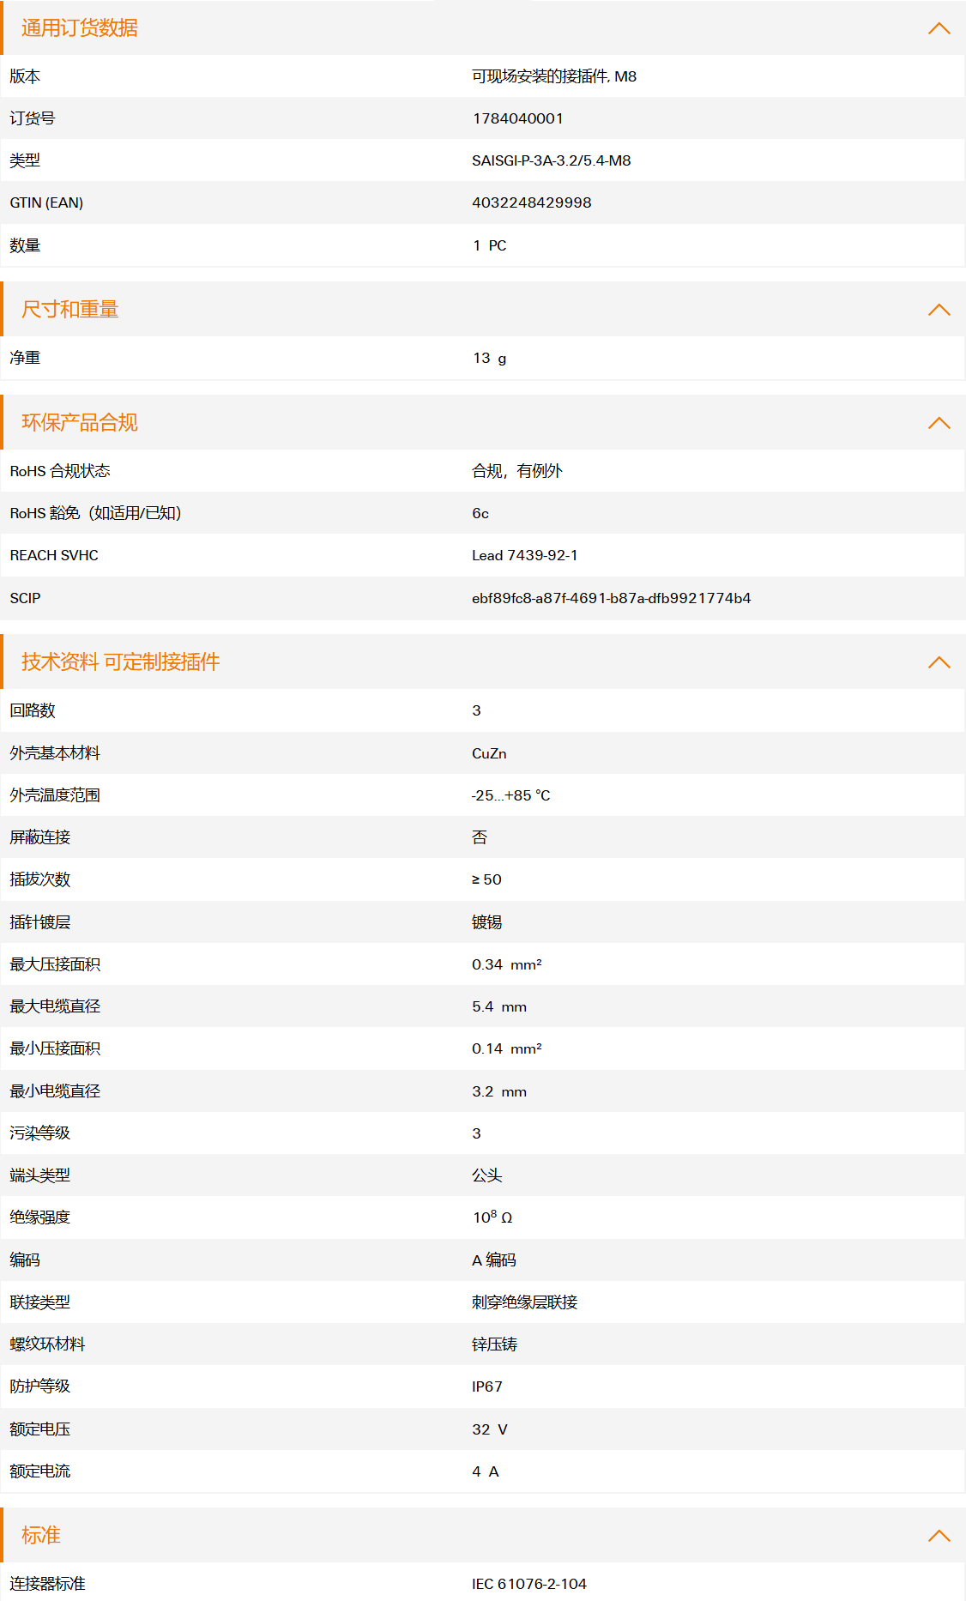Click the rated current 4 A

click(486, 1471)
